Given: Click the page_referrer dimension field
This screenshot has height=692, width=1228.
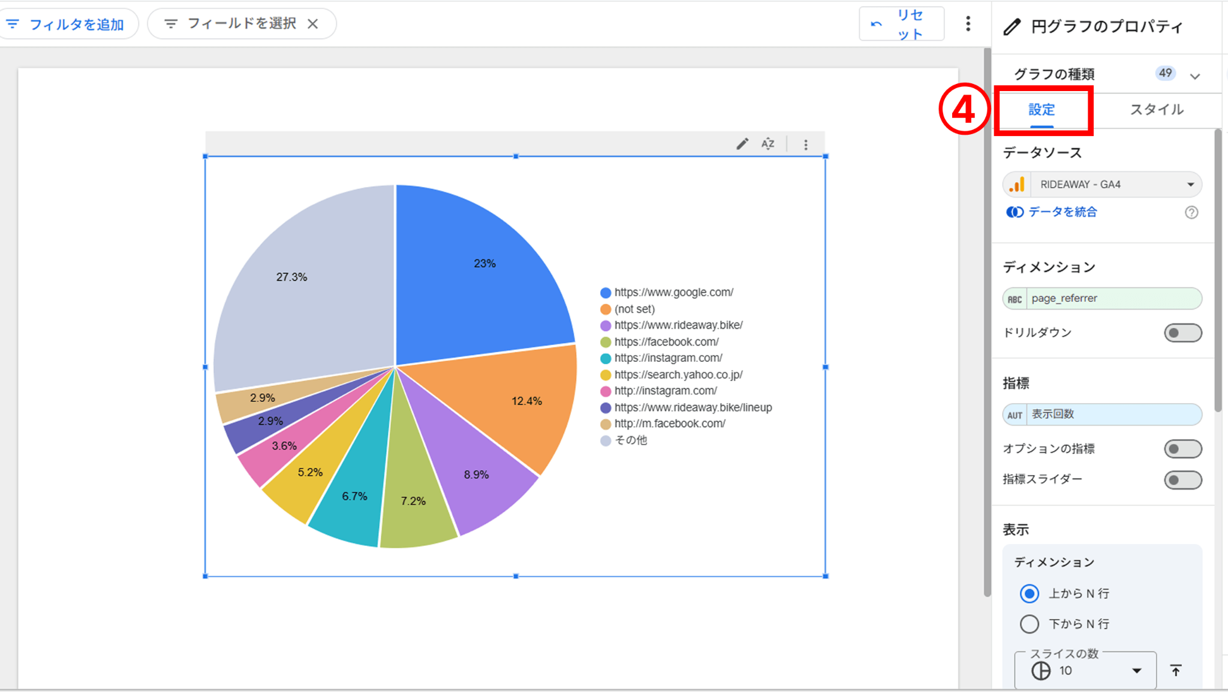Looking at the screenshot, I should point(1102,299).
